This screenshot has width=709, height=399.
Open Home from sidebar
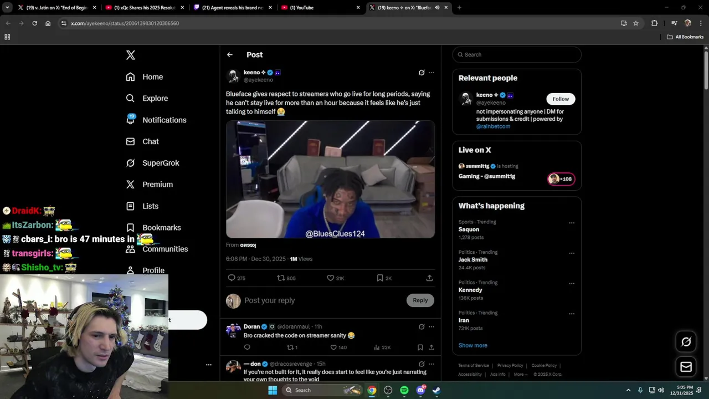tap(145, 77)
